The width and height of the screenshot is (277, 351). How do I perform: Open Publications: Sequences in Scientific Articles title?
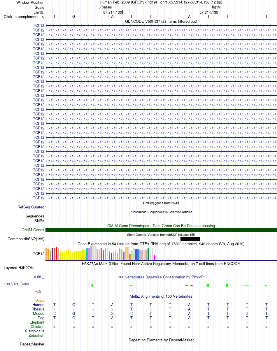point(161,212)
